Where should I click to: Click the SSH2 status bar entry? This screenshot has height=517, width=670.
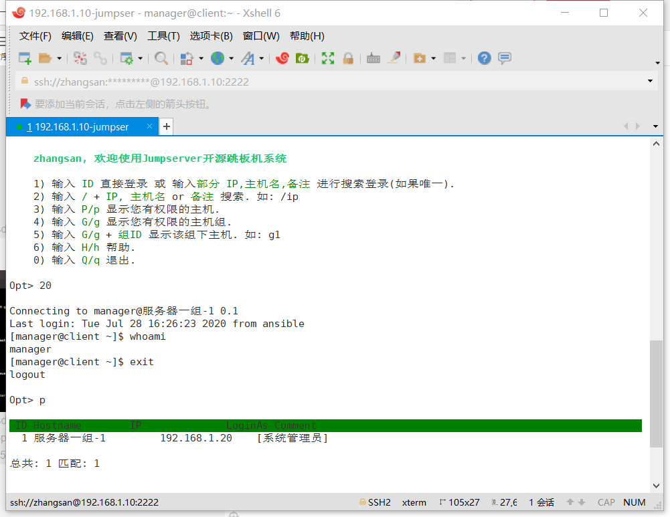click(375, 502)
